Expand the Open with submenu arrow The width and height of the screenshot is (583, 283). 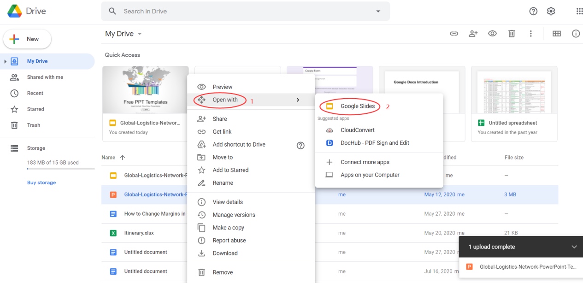298,100
